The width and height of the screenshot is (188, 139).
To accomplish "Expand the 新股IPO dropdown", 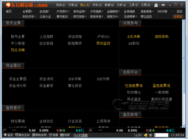I will click(x=113, y=17).
